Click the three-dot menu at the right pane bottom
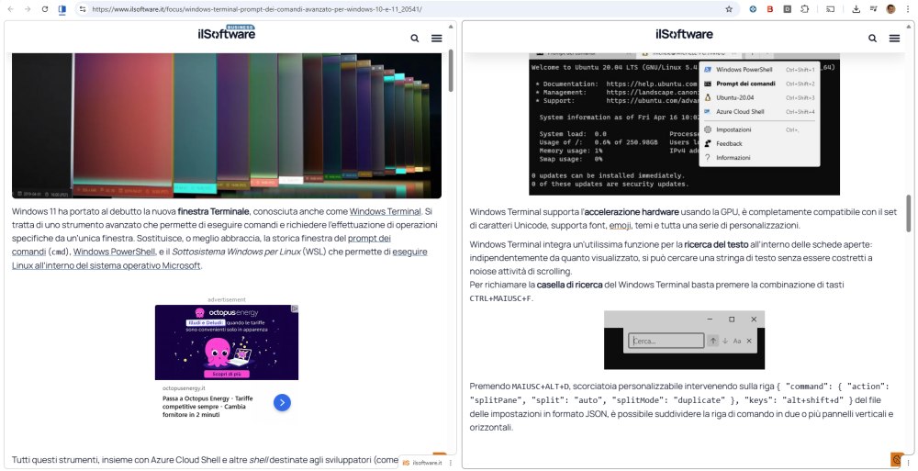The image size is (918, 471). [x=908, y=463]
